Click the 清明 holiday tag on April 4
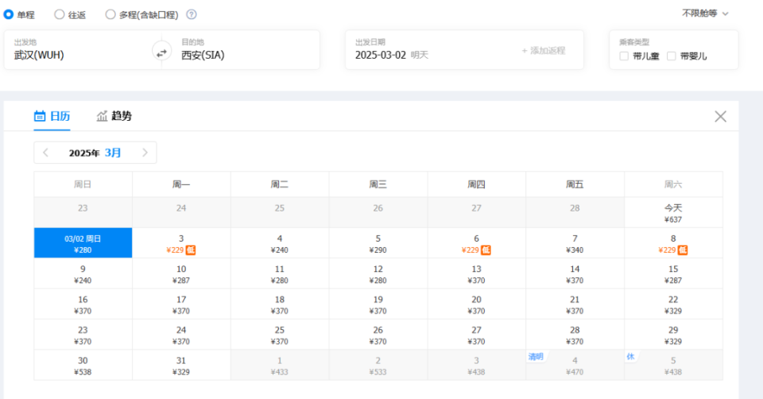Viewport: 763px width, 399px height. coord(536,357)
